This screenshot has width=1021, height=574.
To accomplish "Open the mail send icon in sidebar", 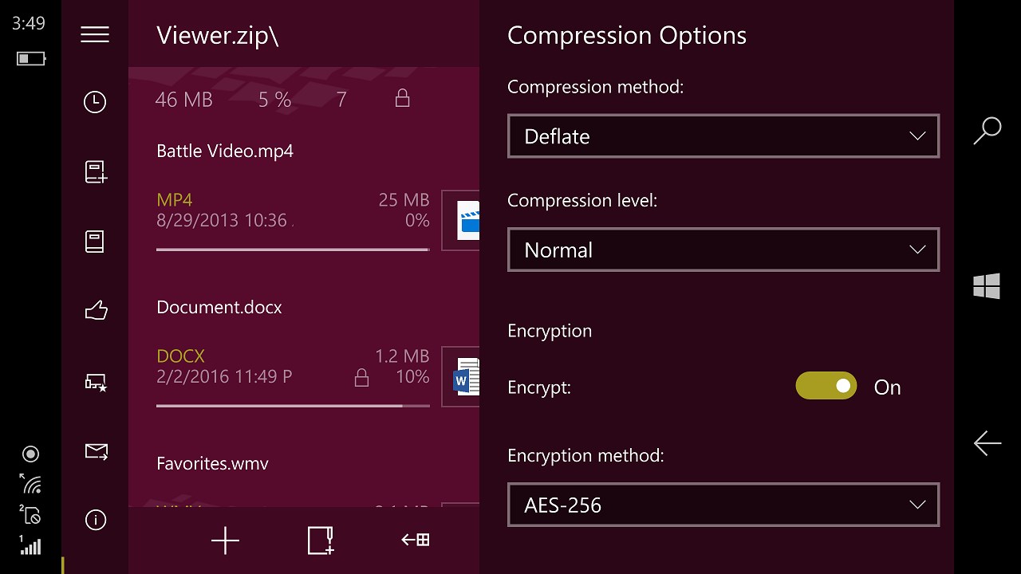I will (96, 452).
